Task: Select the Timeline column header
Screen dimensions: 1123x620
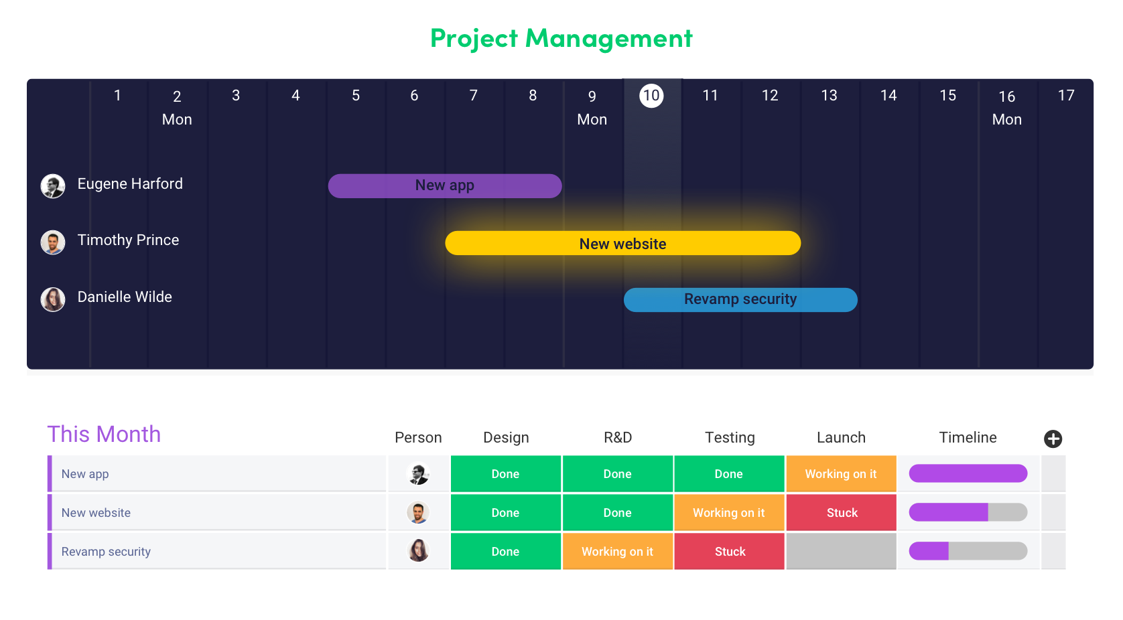Action: [x=968, y=437]
